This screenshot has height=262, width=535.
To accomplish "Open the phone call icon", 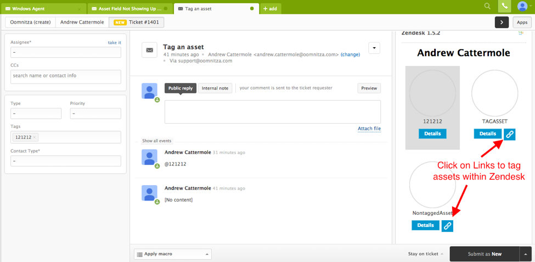I will click(x=504, y=7).
